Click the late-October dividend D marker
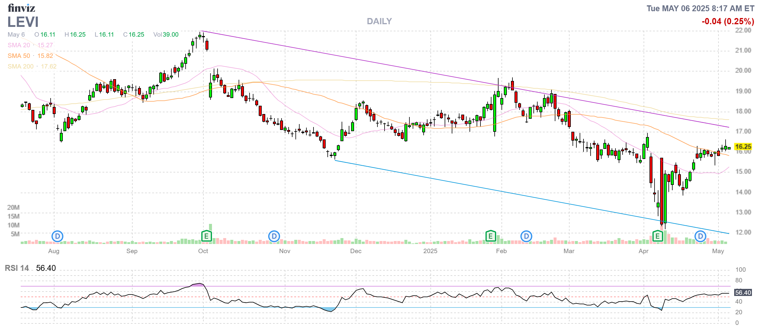This screenshot has width=762, height=332. point(274,236)
